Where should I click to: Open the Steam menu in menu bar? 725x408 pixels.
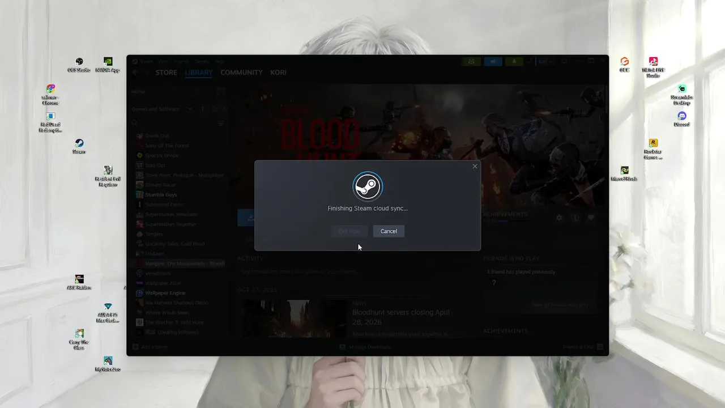click(x=146, y=61)
